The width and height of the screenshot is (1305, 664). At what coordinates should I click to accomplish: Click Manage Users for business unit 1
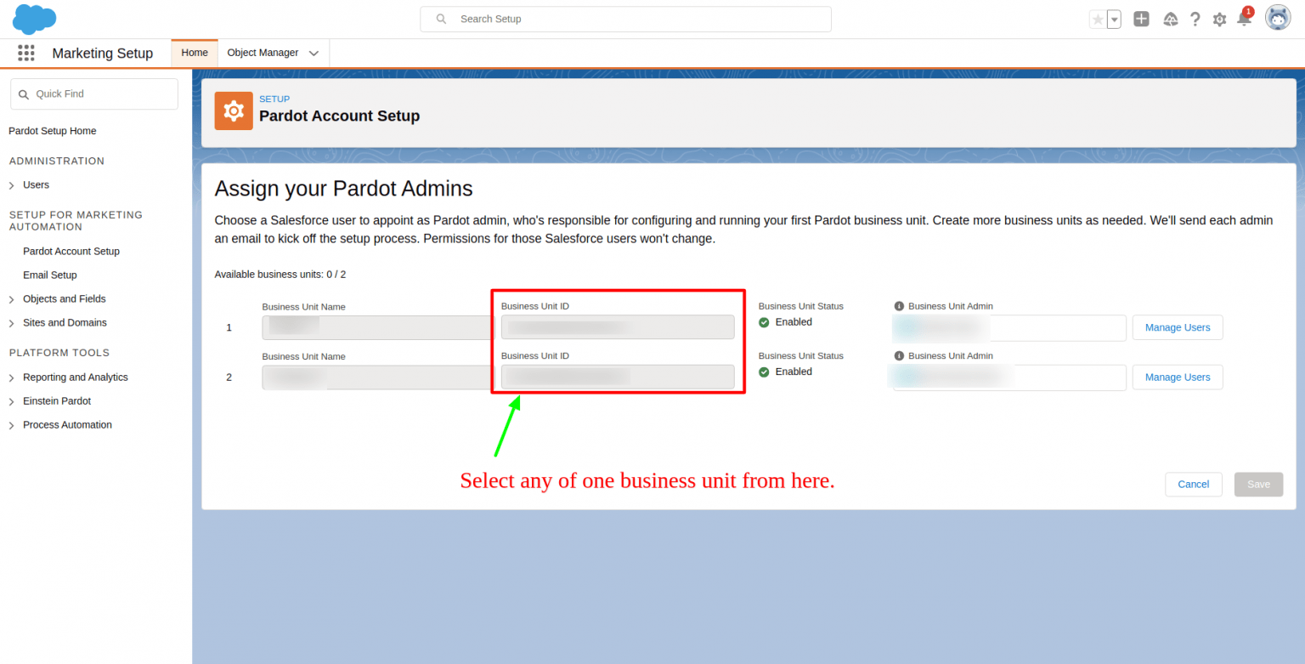(x=1178, y=327)
